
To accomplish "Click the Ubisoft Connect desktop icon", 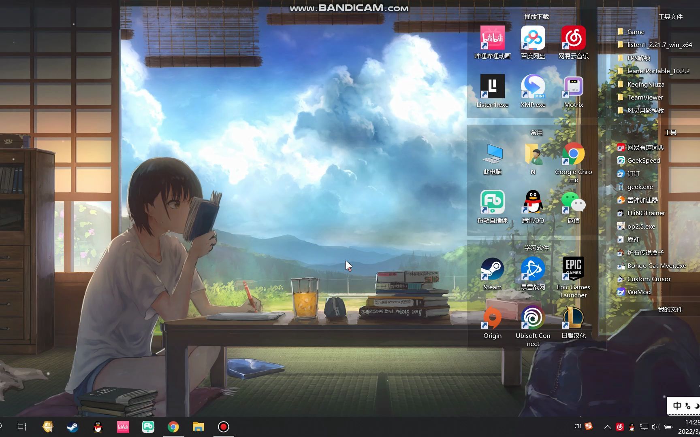I will (533, 326).
